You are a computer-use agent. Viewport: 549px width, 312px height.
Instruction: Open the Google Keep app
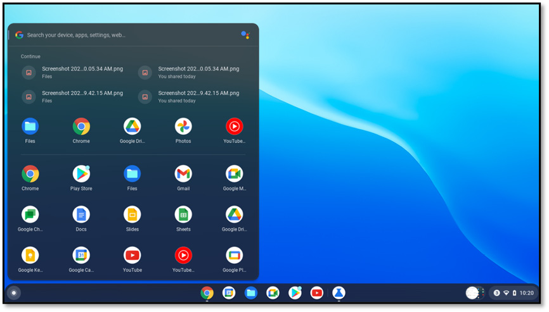(30, 260)
